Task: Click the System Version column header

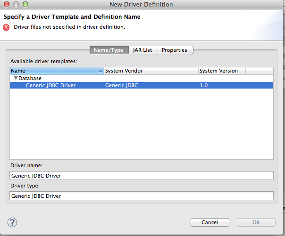Action: pyautogui.click(x=222, y=71)
